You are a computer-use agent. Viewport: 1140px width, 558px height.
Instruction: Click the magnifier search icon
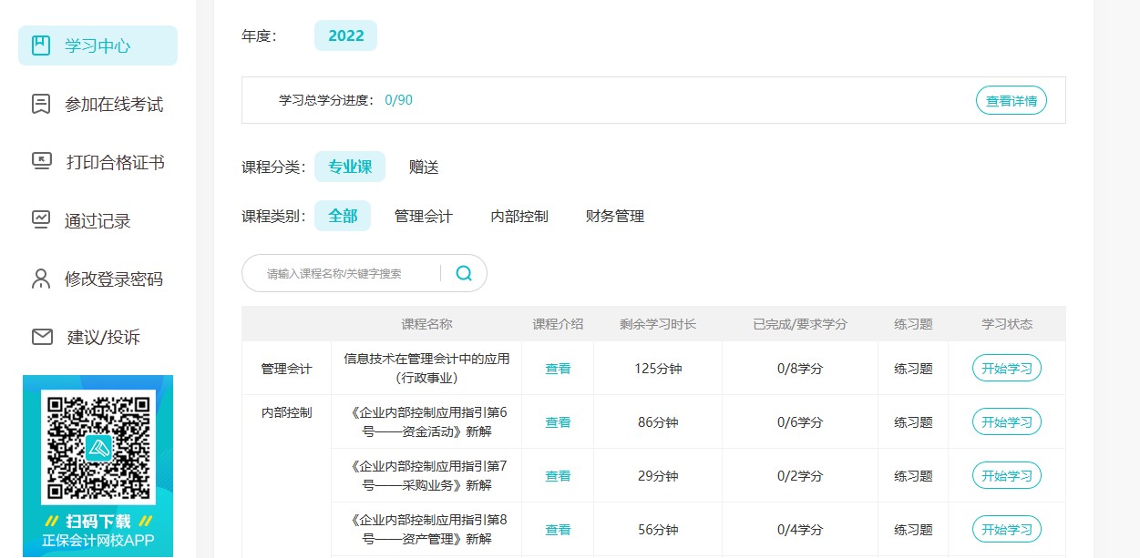pos(464,273)
